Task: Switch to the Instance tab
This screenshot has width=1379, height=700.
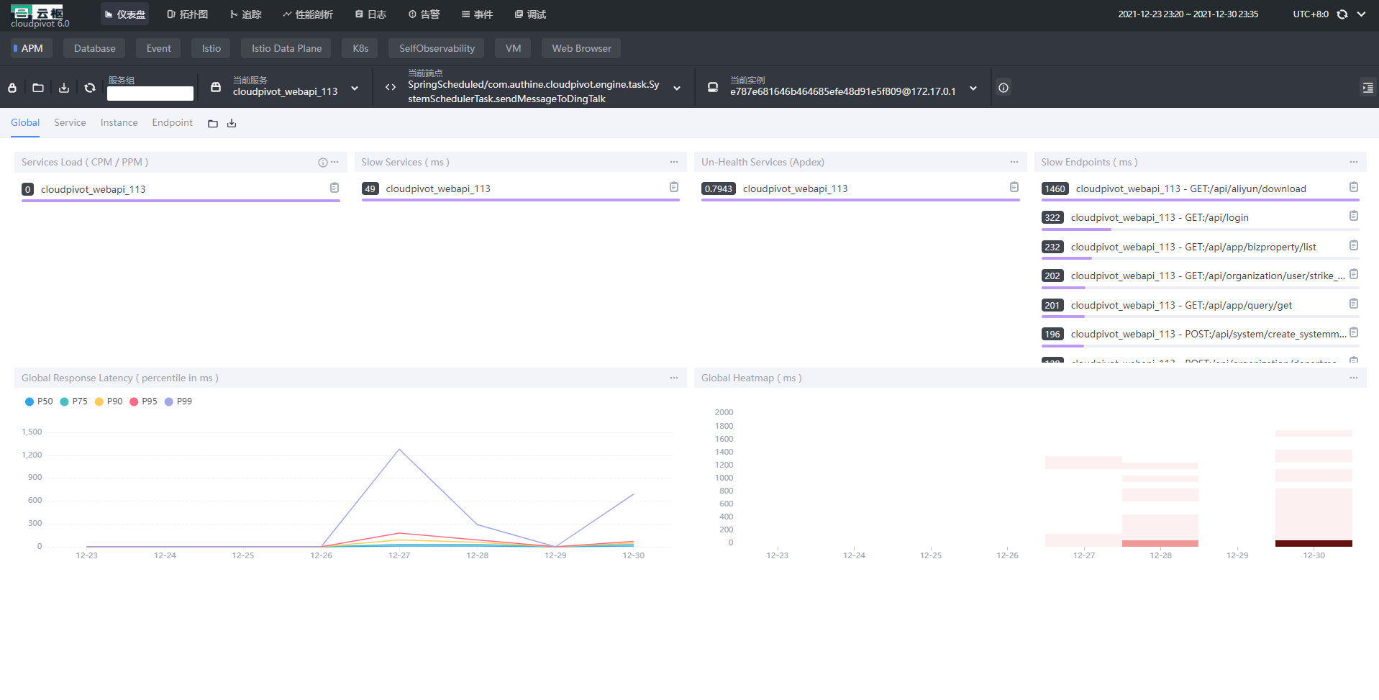Action: point(119,123)
